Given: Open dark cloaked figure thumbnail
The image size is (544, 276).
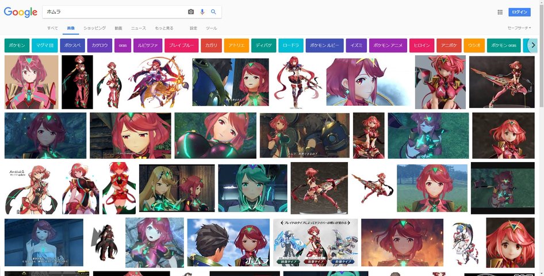Looking at the screenshot, I should click(104, 243).
